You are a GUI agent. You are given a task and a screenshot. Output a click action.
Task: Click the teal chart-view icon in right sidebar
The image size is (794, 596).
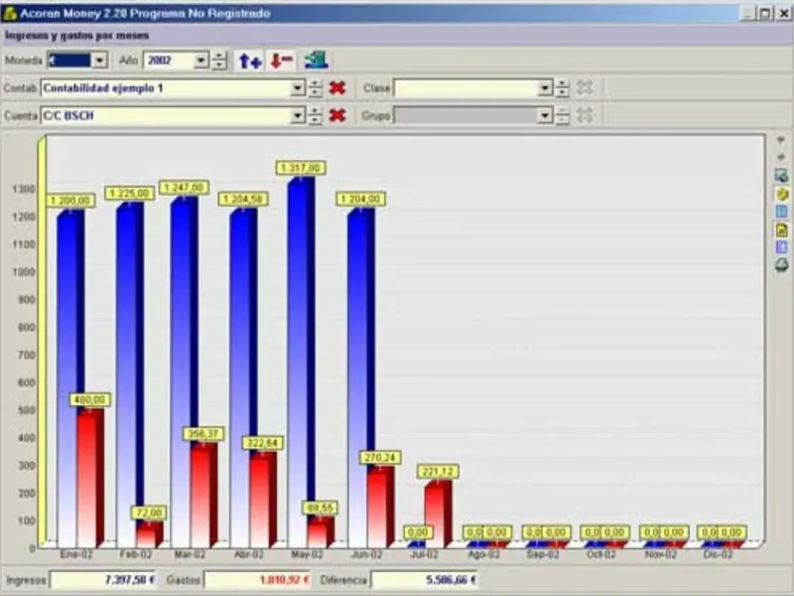coord(781,176)
